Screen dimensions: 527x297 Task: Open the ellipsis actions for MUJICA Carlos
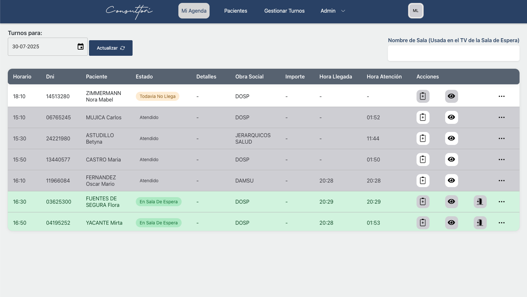[x=502, y=117]
